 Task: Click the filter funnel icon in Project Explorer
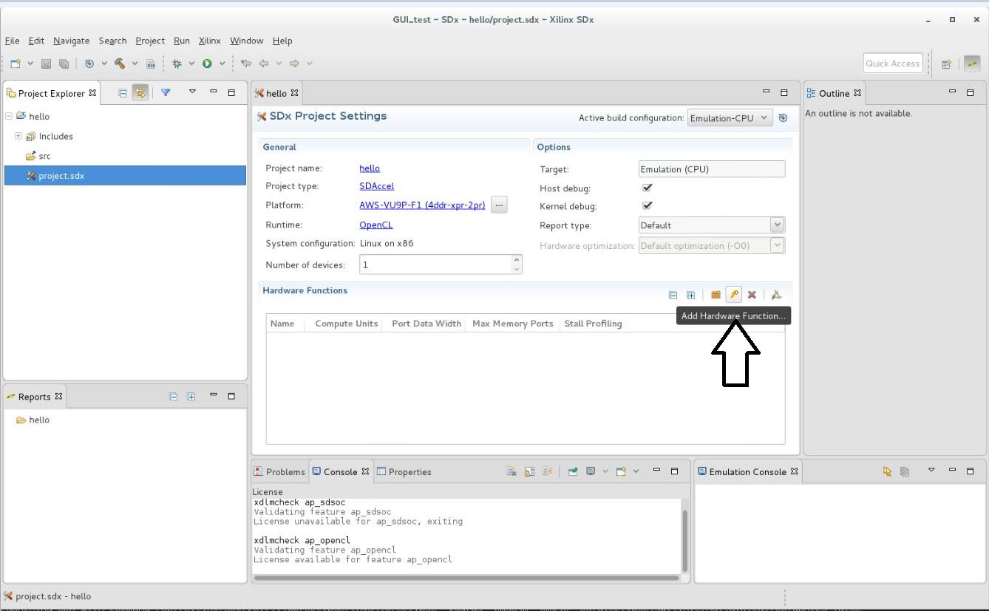(166, 92)
